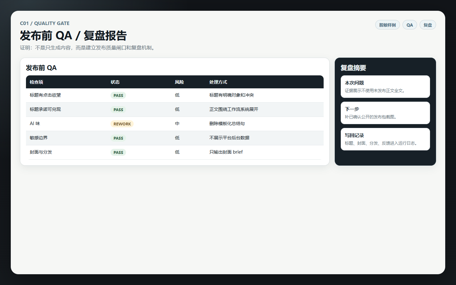Select the text '正文围绕工作流系统展开'
Screen dimensions: 456x285
234,109
